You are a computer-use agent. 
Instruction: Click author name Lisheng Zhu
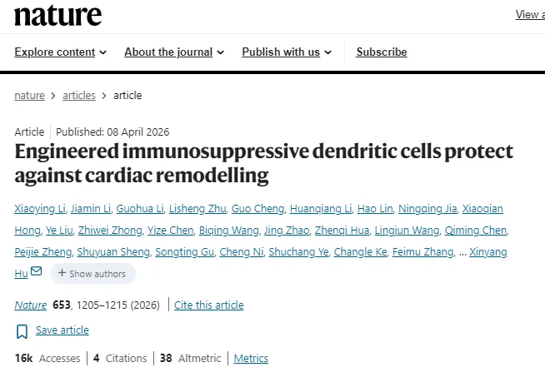point(197,209)
